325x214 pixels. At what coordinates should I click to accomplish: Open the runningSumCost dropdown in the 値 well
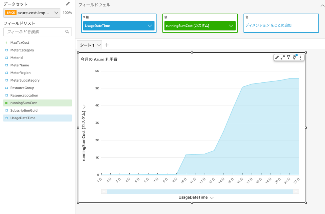point(232,25)
